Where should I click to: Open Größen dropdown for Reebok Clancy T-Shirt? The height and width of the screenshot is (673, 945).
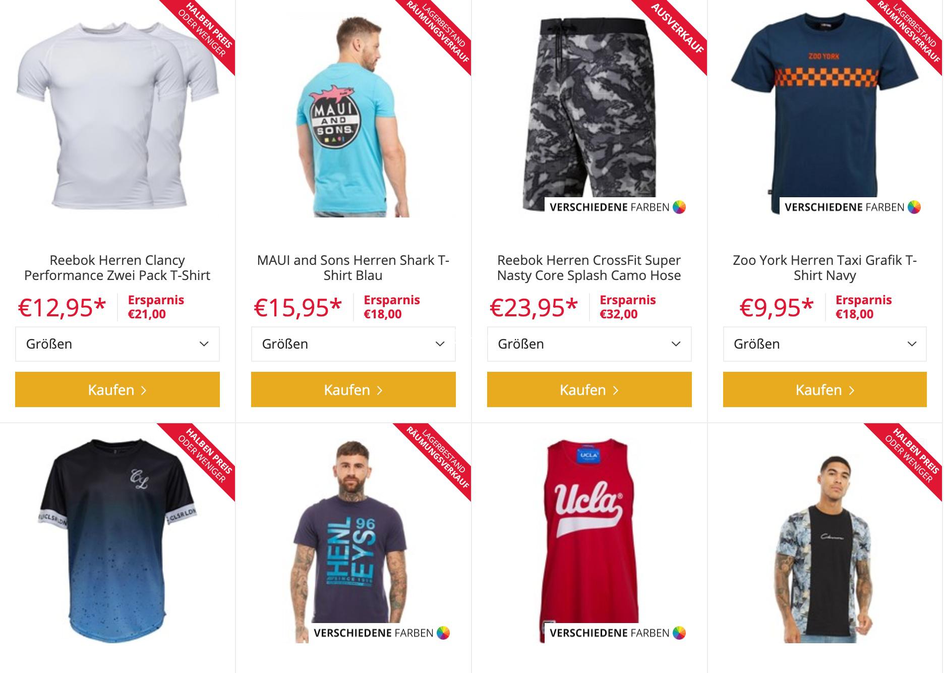[x=117, y=344]
